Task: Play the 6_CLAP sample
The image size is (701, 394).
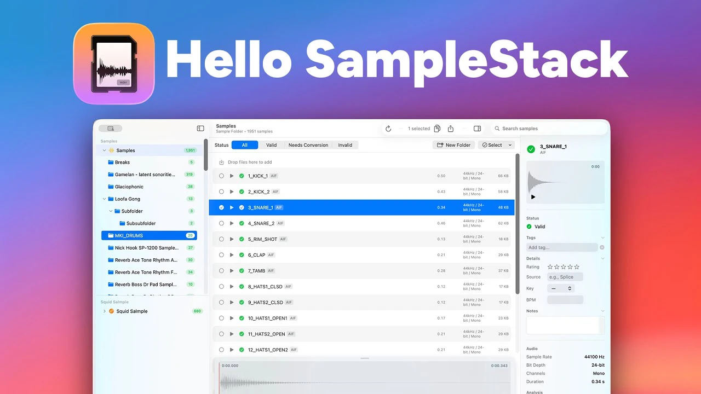Action: point(232,255)
